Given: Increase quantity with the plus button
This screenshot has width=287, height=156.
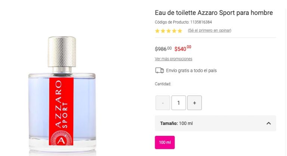Looking at the screenshot, I should [194, 103].
